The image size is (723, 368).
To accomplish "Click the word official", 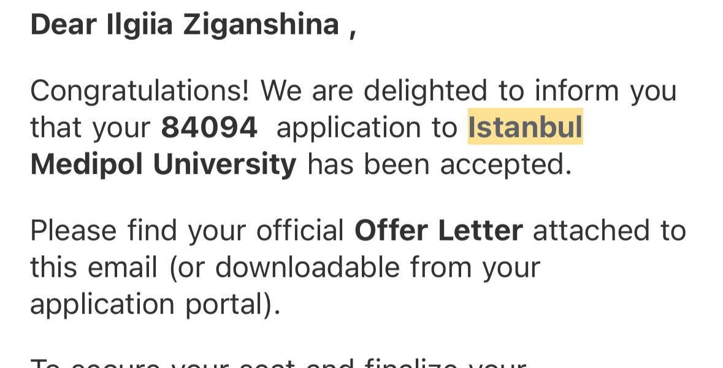I will tap(300, 230).
